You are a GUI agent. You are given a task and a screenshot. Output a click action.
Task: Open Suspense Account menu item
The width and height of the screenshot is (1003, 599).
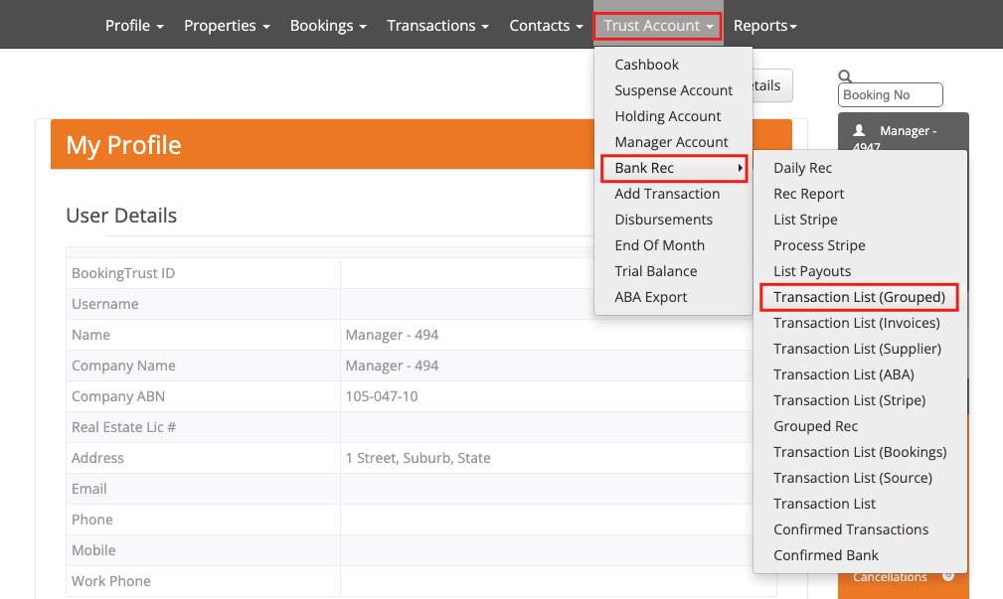pyautogui.click(x=674, y=90)
